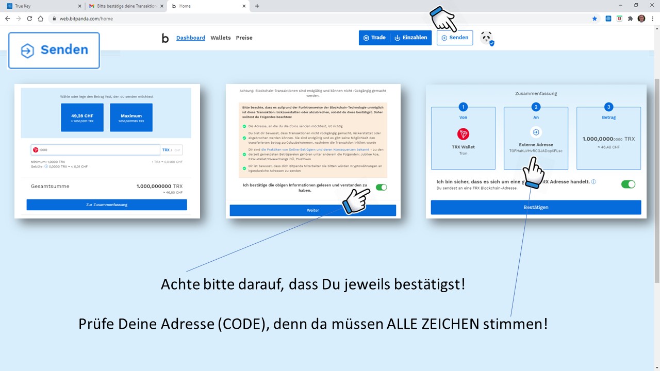Click the Trade button

coord(374,38)
